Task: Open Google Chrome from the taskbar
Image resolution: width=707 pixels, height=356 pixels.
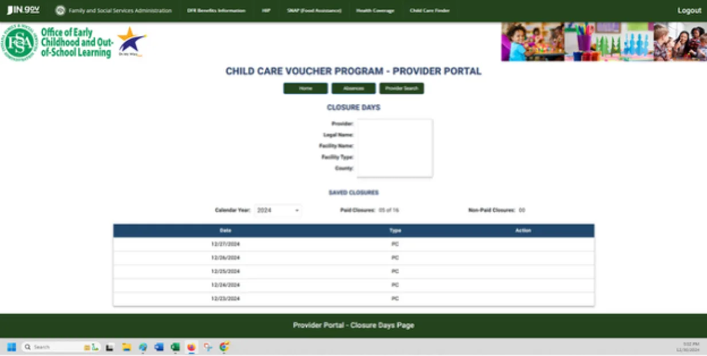Action: 224,347
